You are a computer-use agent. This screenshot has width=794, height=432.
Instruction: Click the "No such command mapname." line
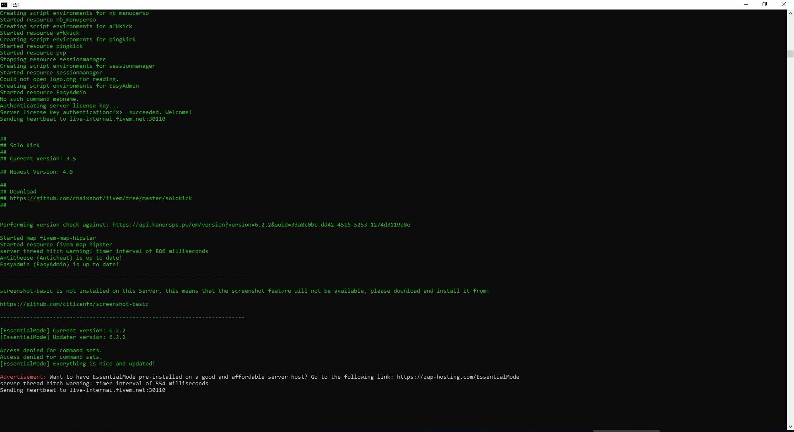pos(40,99)
